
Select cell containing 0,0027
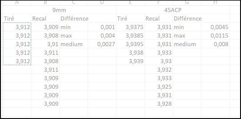(102, 44)
